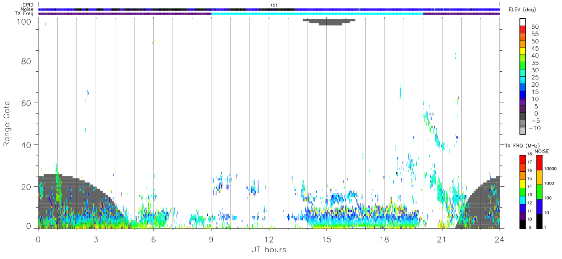Click the 40 tick on the Range Gate axis
The height and width of the screenshot is (259, 562).
(x=26, y=145)
